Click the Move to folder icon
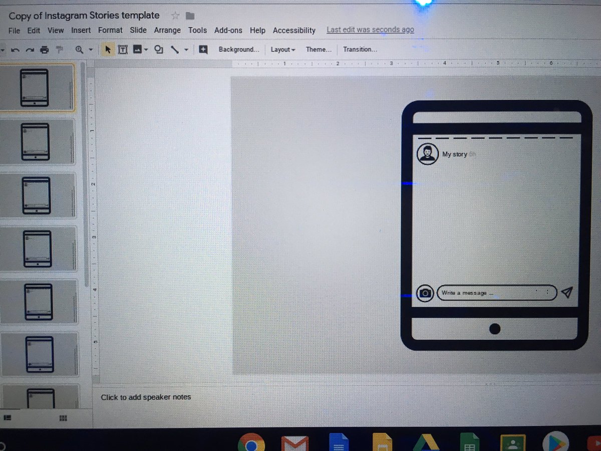 [x=190, y=16]
